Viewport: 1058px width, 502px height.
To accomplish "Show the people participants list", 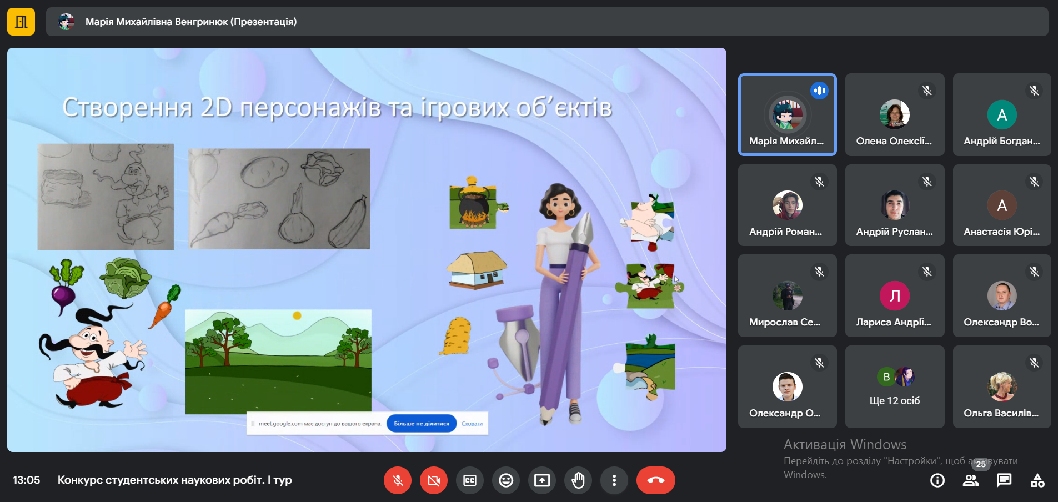I will click(x=971, y=480).
